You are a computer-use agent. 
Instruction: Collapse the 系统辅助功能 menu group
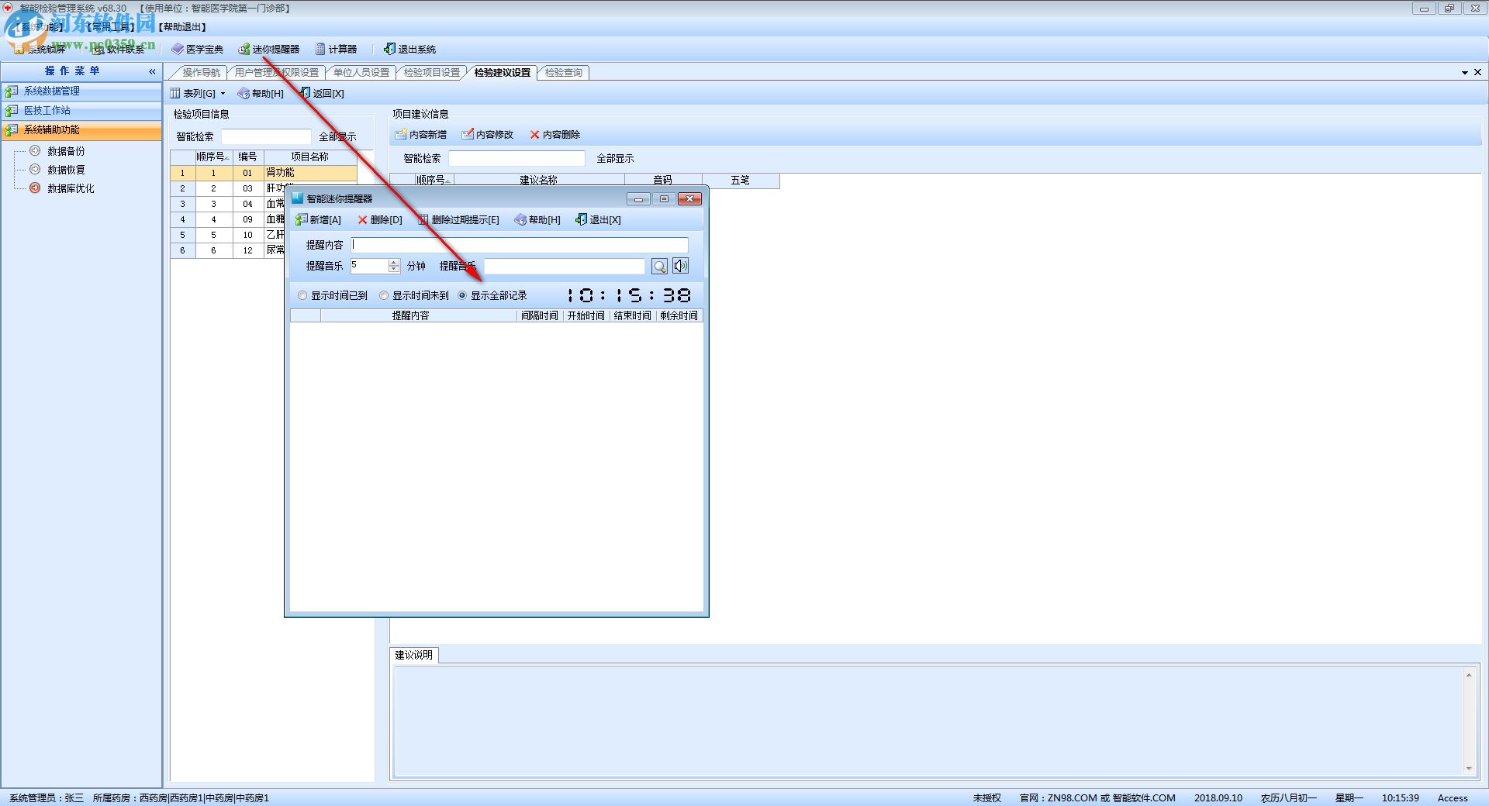coord(81,130)
